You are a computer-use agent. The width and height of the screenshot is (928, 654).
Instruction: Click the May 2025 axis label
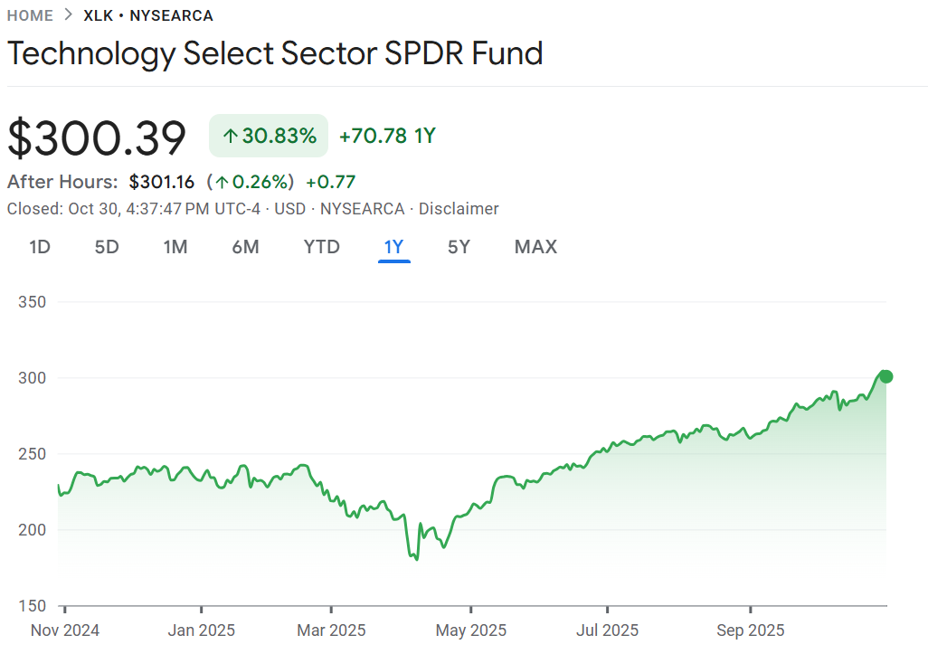471,630
